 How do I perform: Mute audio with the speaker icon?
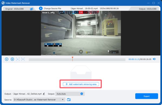tap(154, 59)
